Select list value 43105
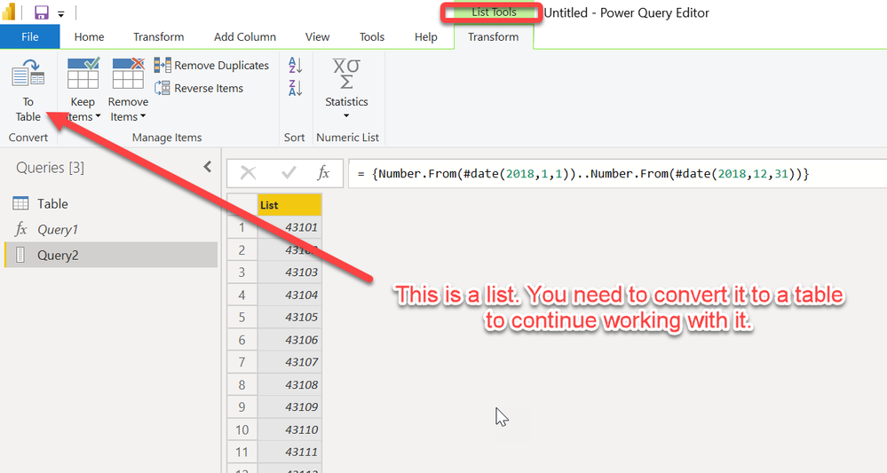887x473 pixels. [289, 317]
